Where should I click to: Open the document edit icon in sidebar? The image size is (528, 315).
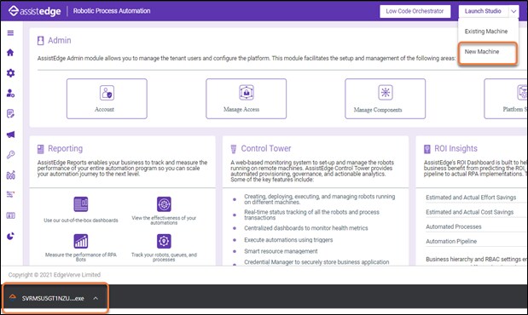[x=10, y=113]
